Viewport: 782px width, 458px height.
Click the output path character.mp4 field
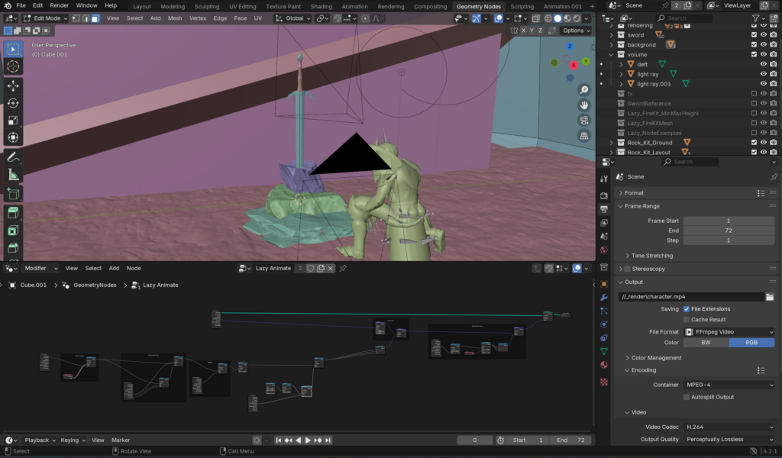pos(690,296)
